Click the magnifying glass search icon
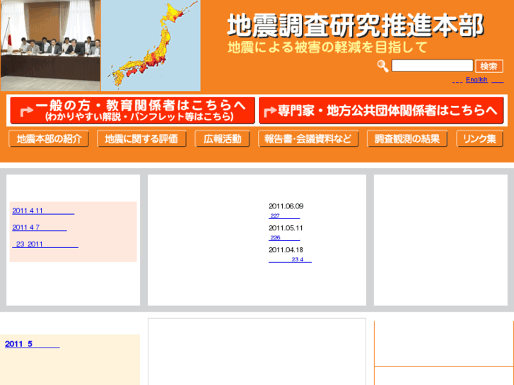Viewport: 514px width, 385px height. tap(382, 66)
